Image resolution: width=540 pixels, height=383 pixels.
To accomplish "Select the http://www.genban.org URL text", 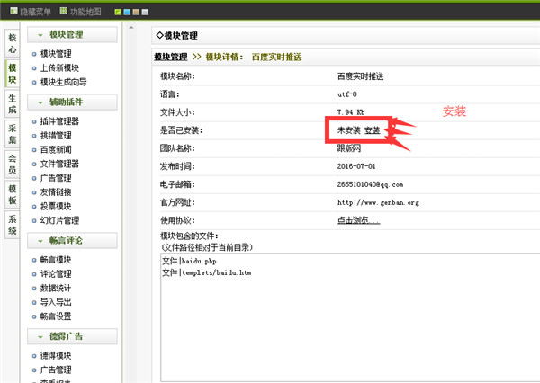I will pyautogui.click(x=378, y=202).
